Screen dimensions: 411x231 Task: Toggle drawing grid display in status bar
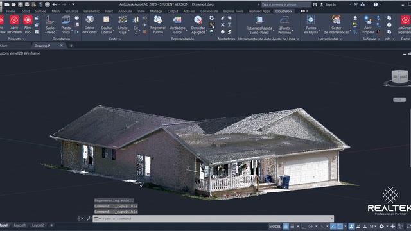285,227
